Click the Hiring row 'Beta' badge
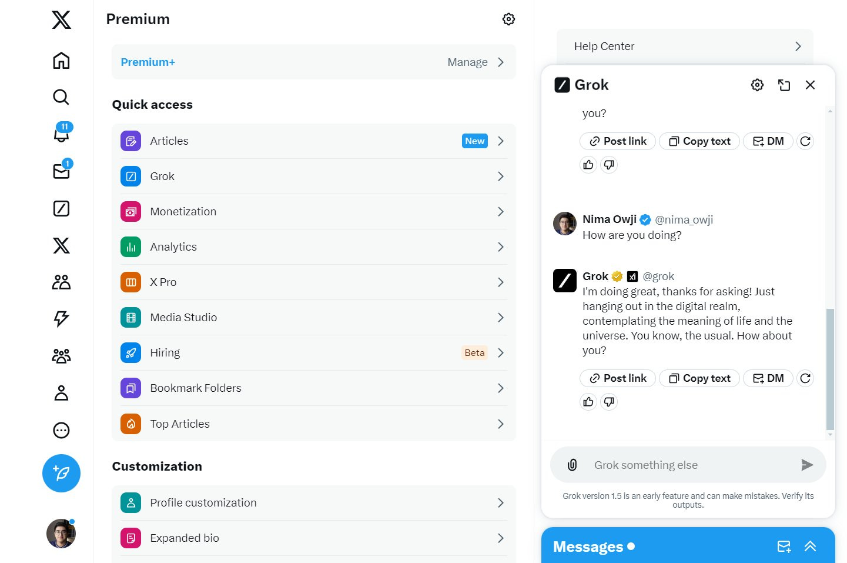 tap(474, 353)
